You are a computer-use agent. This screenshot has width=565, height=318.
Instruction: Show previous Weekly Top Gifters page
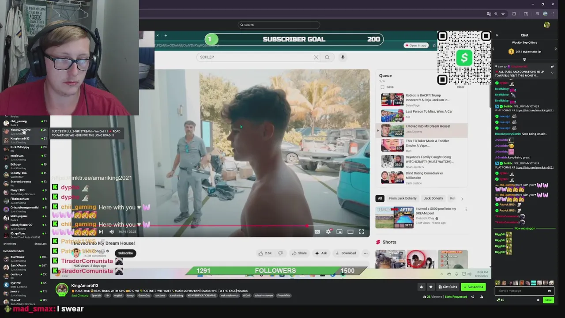493,49
